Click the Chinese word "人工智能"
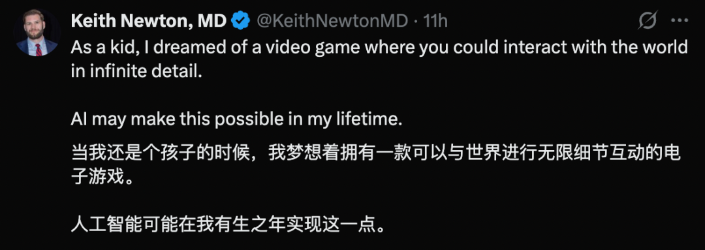This screenshot has height=250, width=705. click(x=106, y=225)
